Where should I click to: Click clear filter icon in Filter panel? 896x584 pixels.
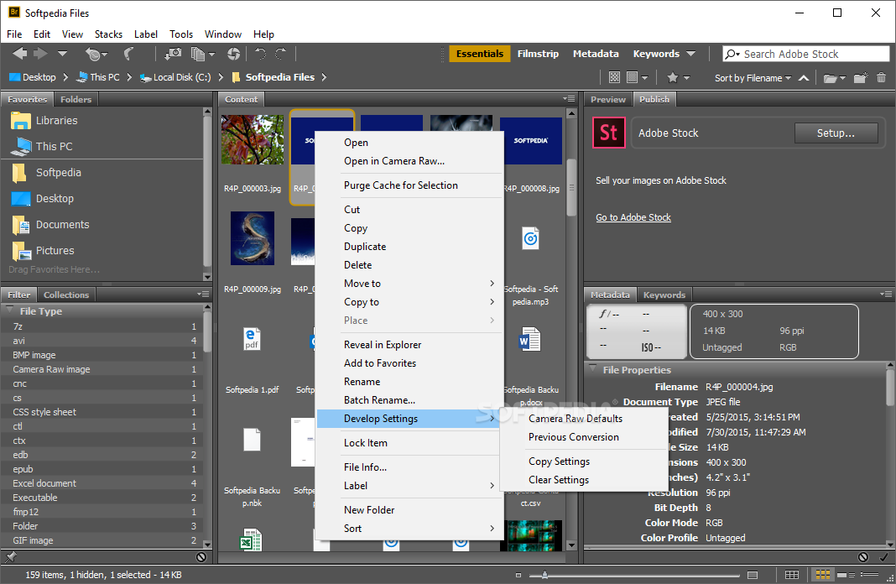pos(201,556)
